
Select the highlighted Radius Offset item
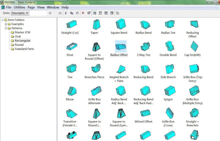[119, 48]
